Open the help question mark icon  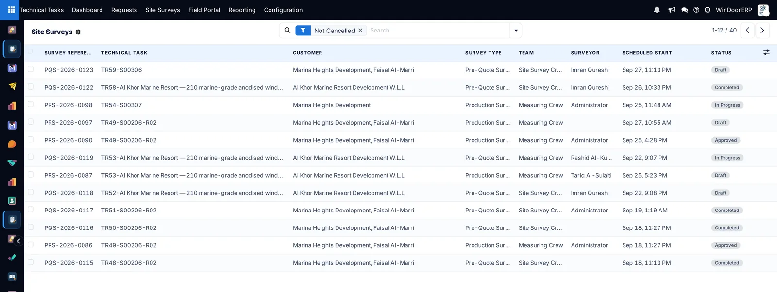696,10
